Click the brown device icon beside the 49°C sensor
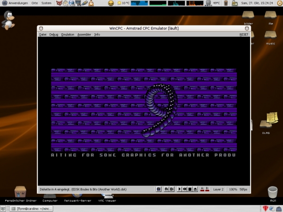Viewport: 283px width, 212px height. point(226,3)
